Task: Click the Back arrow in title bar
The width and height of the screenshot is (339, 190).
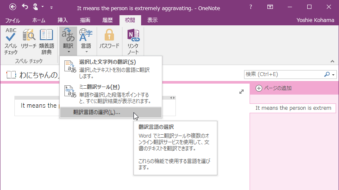Action: [x=13, y=7]
